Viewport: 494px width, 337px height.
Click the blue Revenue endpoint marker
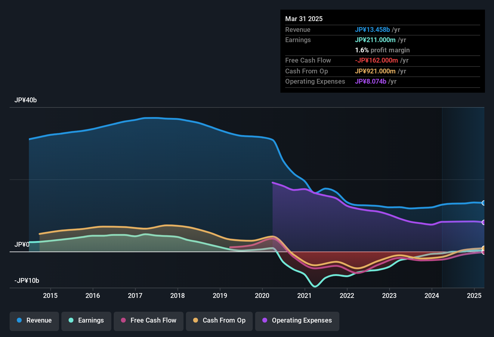(x=483, y=203)
